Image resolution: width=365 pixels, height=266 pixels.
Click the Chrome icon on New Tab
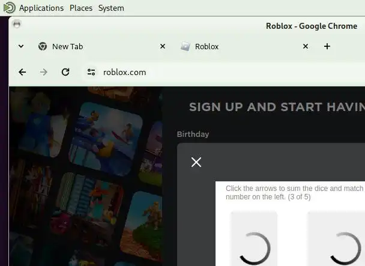pyautogui.click(x=43, y=46)
